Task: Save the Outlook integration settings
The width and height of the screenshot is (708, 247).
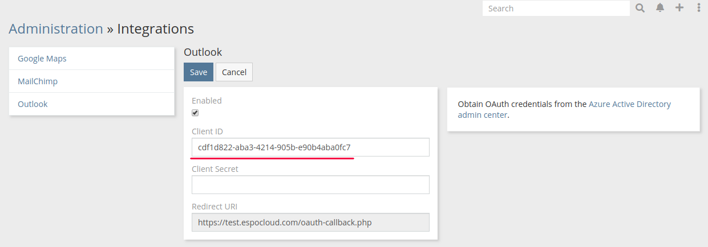Action: click(199, 72)
